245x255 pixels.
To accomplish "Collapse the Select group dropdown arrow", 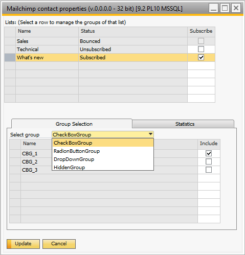I will (x=150, y=134).
